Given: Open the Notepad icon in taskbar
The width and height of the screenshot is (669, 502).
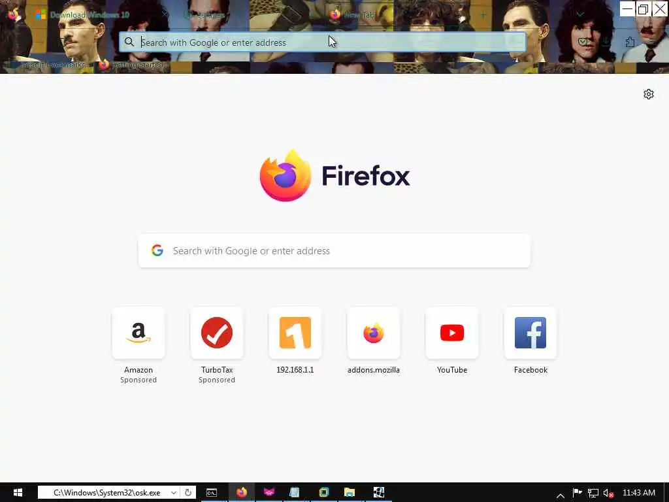Looking at the screenshot, I should [x=295, y=493].
